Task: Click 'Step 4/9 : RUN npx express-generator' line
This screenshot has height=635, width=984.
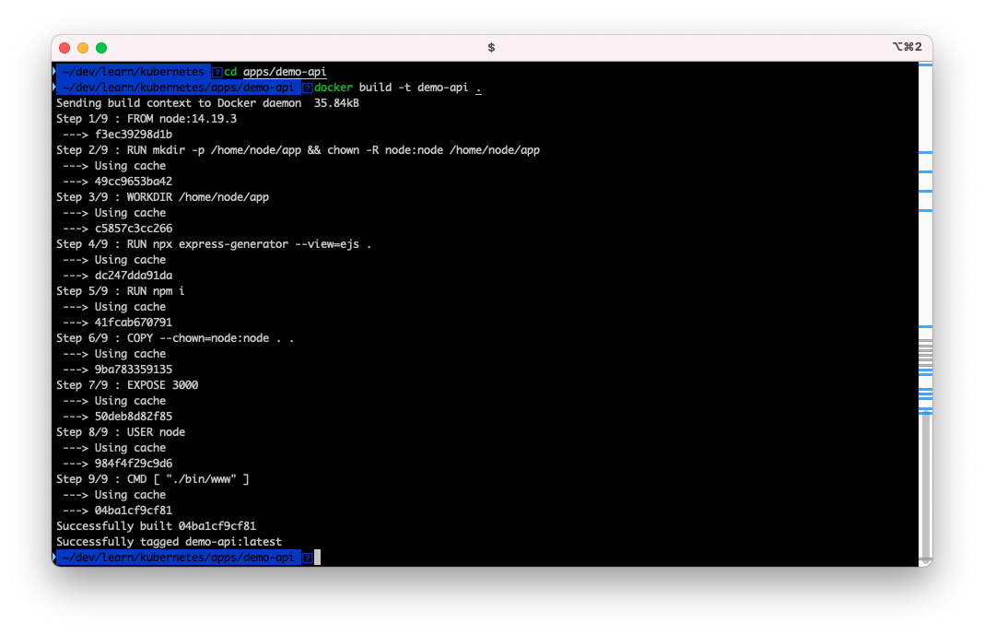Action: [214, 244]
